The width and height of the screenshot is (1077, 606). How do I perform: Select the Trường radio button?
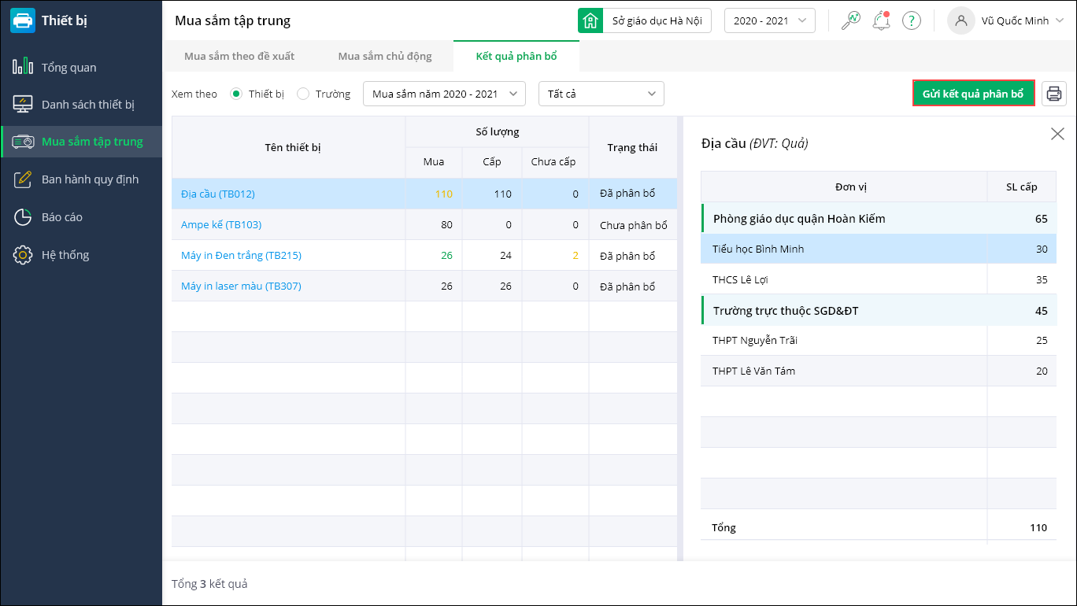click(303, 94)
